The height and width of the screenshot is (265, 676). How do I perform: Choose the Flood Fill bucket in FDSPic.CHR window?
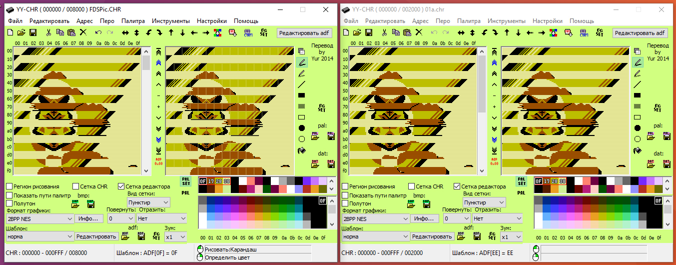point(302,150)
